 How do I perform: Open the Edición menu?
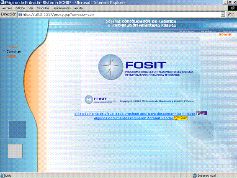tap(20, 8)
